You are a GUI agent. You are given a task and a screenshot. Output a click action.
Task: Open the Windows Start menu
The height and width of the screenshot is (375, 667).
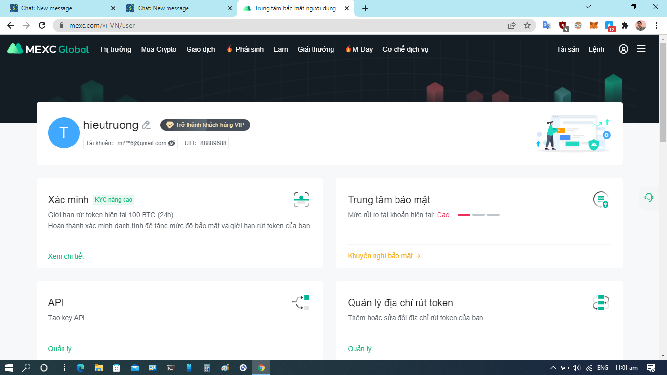tap(9, 368)
